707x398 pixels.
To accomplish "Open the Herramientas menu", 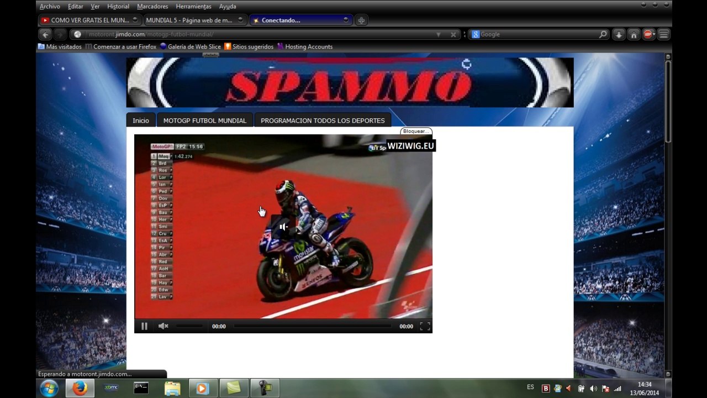I will click(193, 7).
